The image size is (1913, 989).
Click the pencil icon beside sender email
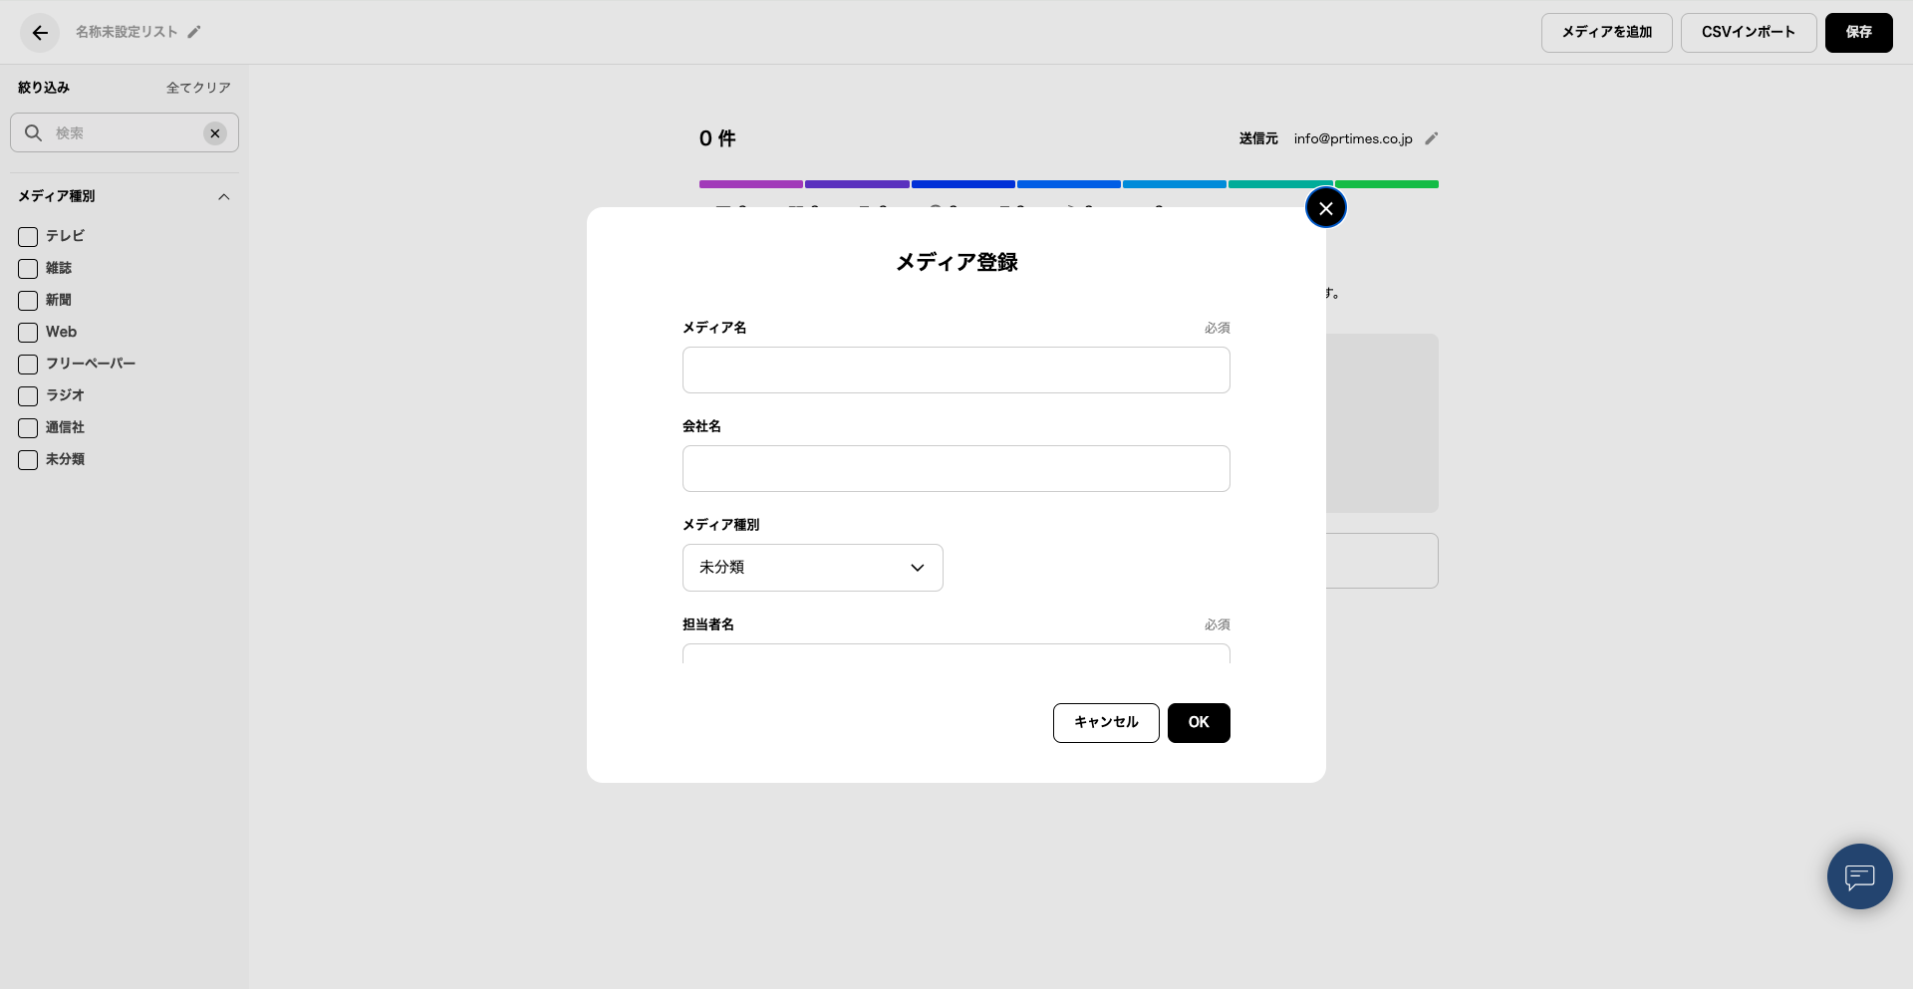pyautogui.click(x=1432, y=138)
